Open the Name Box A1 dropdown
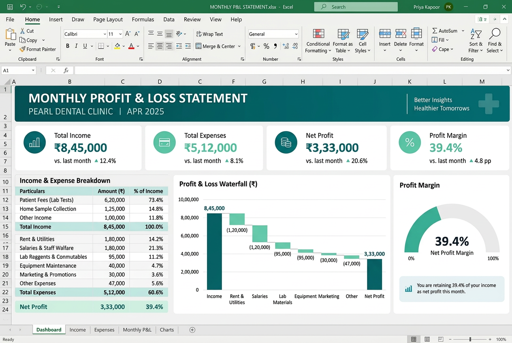The height and width of the screenshot is (343, 512). pyautogui.click(x=33, y=70)
